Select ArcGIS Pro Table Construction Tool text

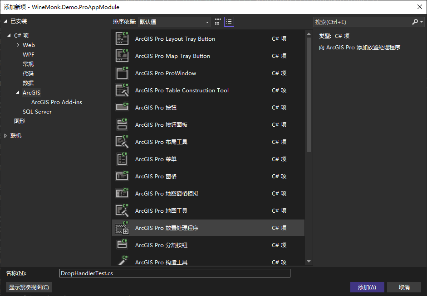coord(182,90)
